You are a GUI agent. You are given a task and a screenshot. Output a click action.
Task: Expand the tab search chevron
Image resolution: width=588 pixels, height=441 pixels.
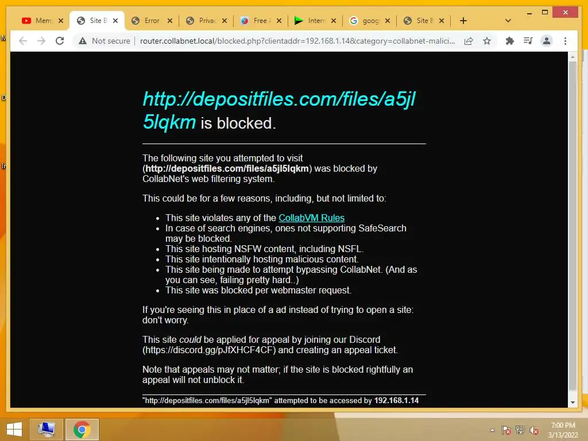coord(508,21)
